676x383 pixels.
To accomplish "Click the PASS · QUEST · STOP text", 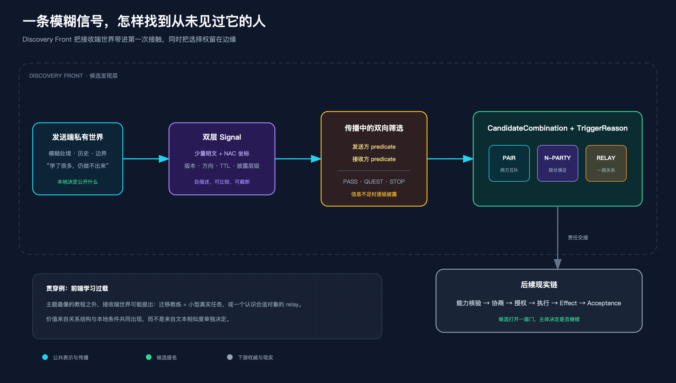I will click(x=374, y=182).
